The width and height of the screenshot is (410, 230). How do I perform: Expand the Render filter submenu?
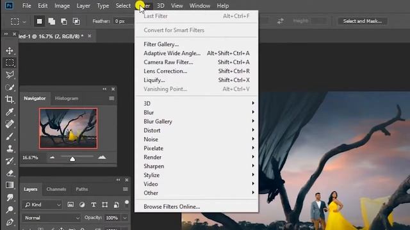pos(197,157)
